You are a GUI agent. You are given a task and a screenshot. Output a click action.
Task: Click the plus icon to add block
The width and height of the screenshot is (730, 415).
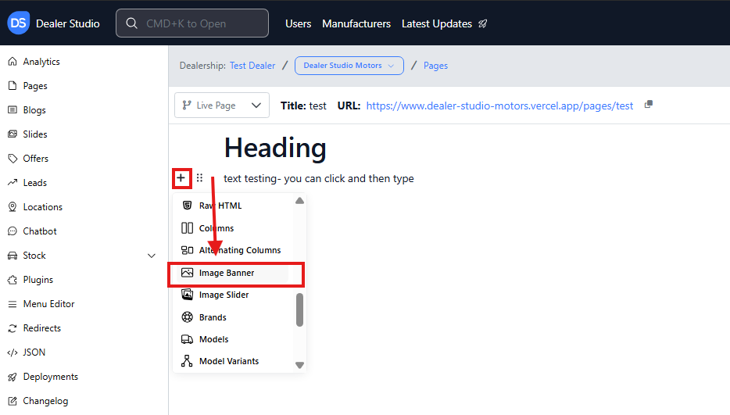pos(181,178)
